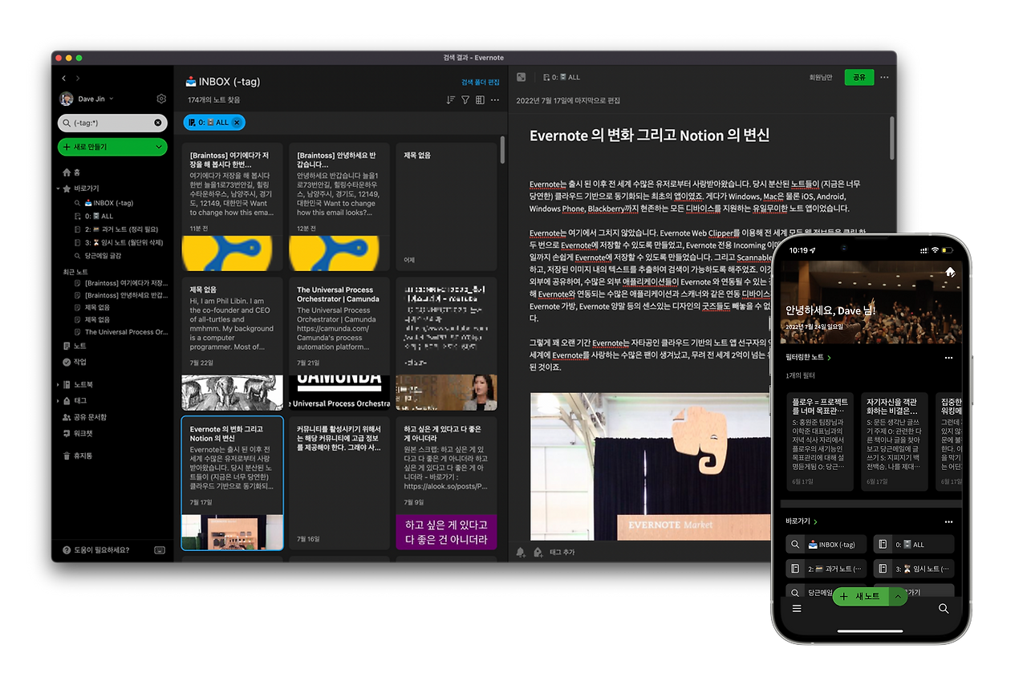Click 태그 추가 tag input in editor
The image size is (1027, 681).
562,552
